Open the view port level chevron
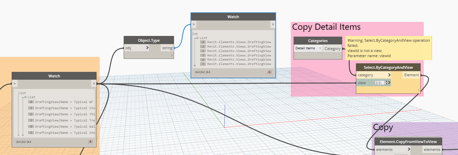The image size is (458, 155). point(390,83)
